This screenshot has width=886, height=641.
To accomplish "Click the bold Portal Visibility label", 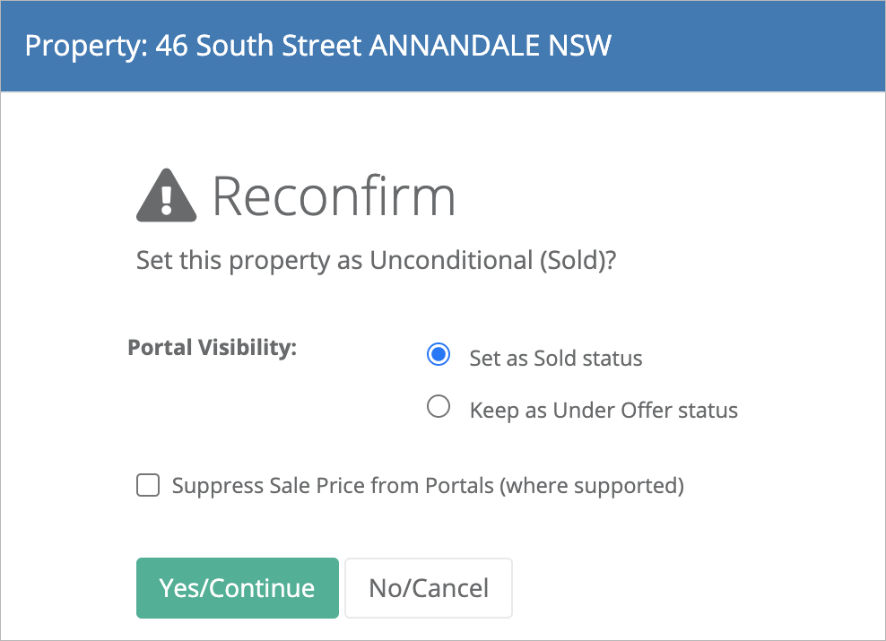I will click(x=212, y=347).
